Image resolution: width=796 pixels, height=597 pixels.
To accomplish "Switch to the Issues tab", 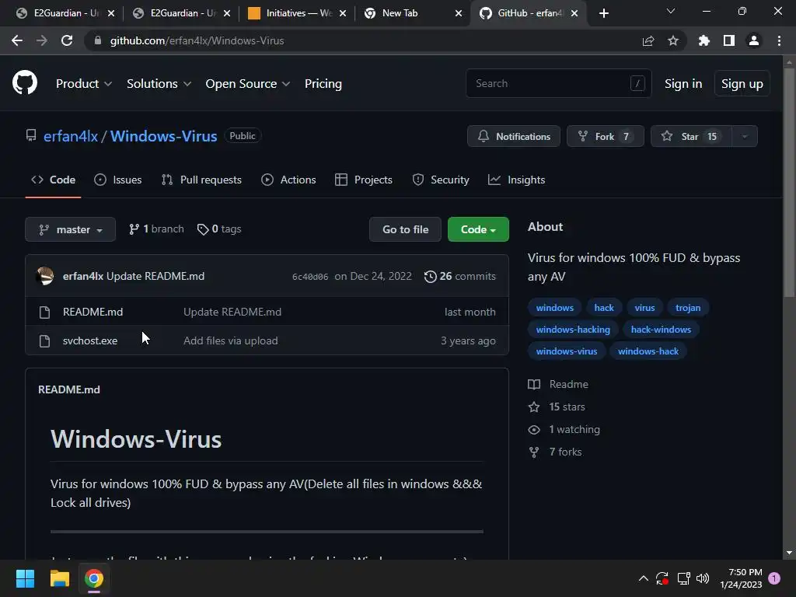I will pyautogui.click(x=118, y=180).
